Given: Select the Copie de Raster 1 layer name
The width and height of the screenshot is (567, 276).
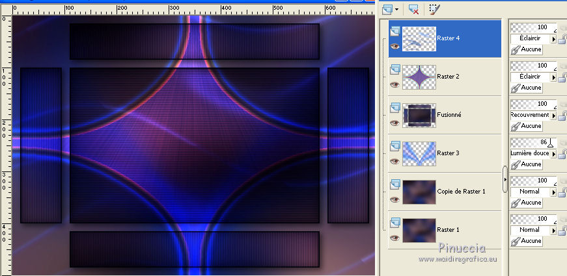Looking at the screenshot, I should click(x=461, y=191).
